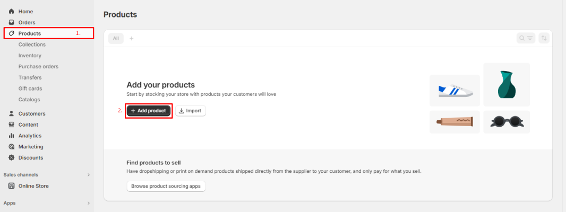This screenshot has width=566, height=212.
Task: Click the Import button
Action: (x=191, y=111)
